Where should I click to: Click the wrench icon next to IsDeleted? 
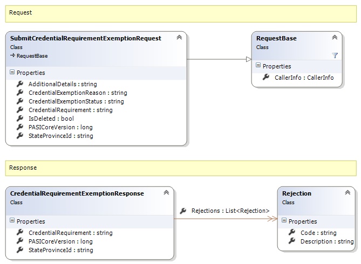click(x=20, y=119)
